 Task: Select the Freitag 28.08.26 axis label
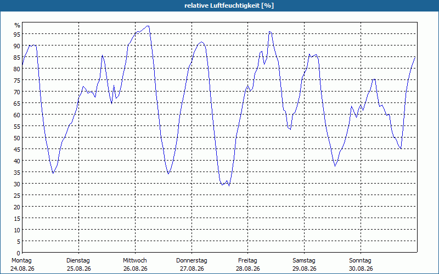point(248,265)
